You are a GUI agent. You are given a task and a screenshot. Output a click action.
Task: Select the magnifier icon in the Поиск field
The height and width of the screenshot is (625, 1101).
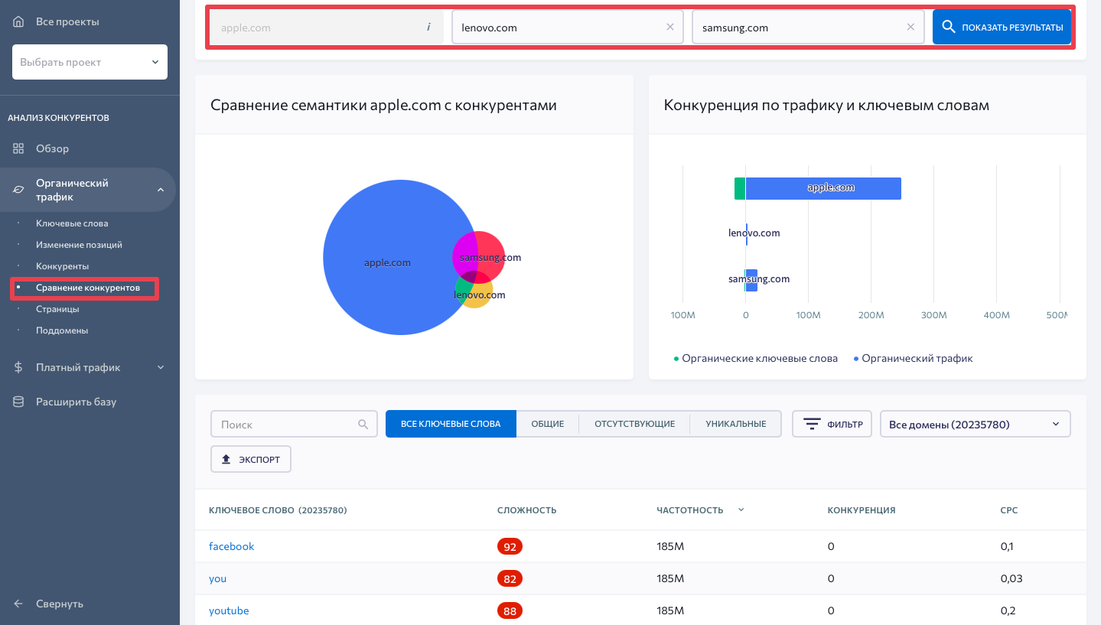click(363, 425)
